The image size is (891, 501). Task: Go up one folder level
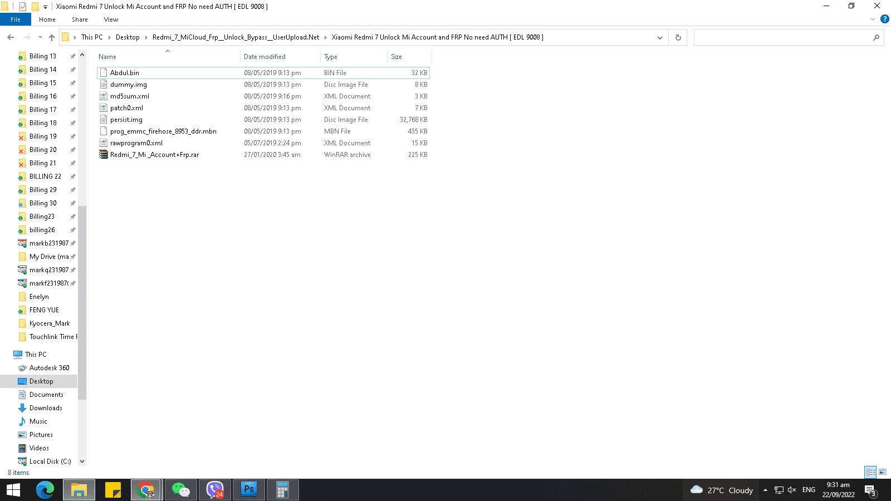click(52, 37)
